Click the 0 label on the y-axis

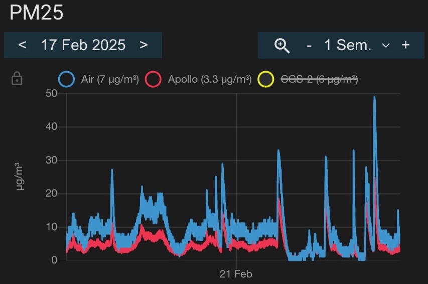pyautogui.click(x=54, y=260)
